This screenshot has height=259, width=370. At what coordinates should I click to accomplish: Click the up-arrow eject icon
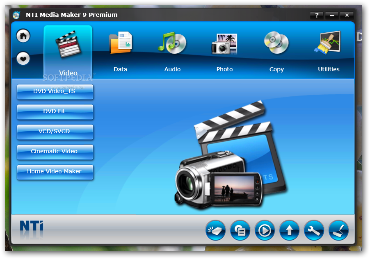[289, 230]
